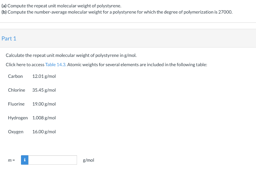Screen dimensions: 256x172
Task: Click the Hydrogen atomic weight entry
Action: tap(18, 118)
